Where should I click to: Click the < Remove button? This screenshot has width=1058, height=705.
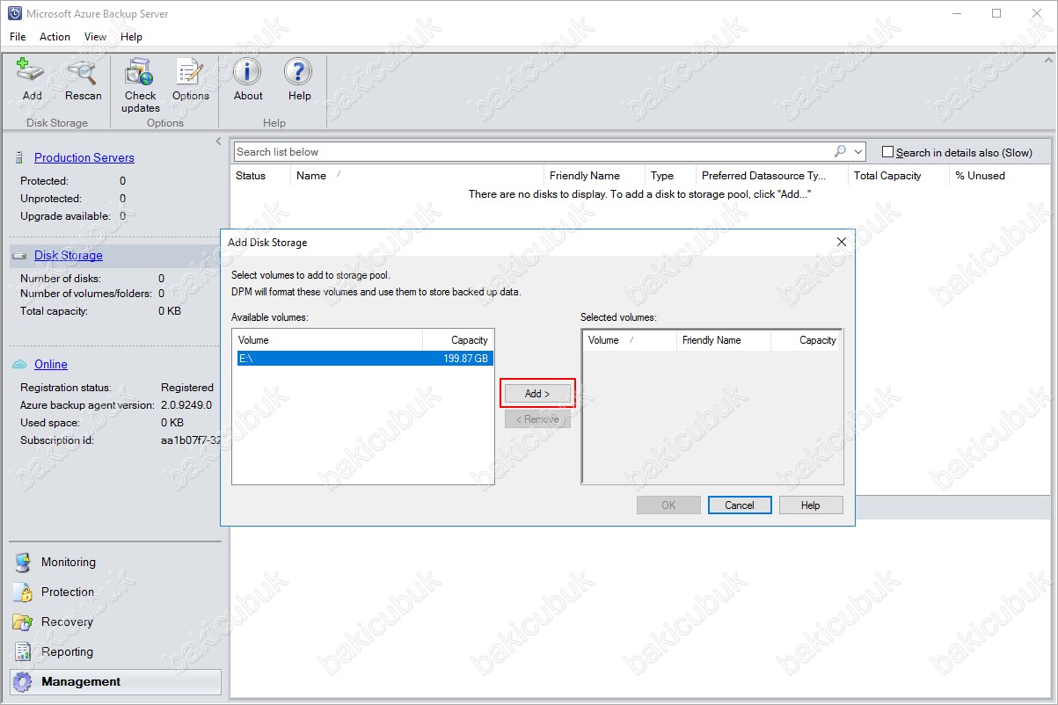click(537, 419)
